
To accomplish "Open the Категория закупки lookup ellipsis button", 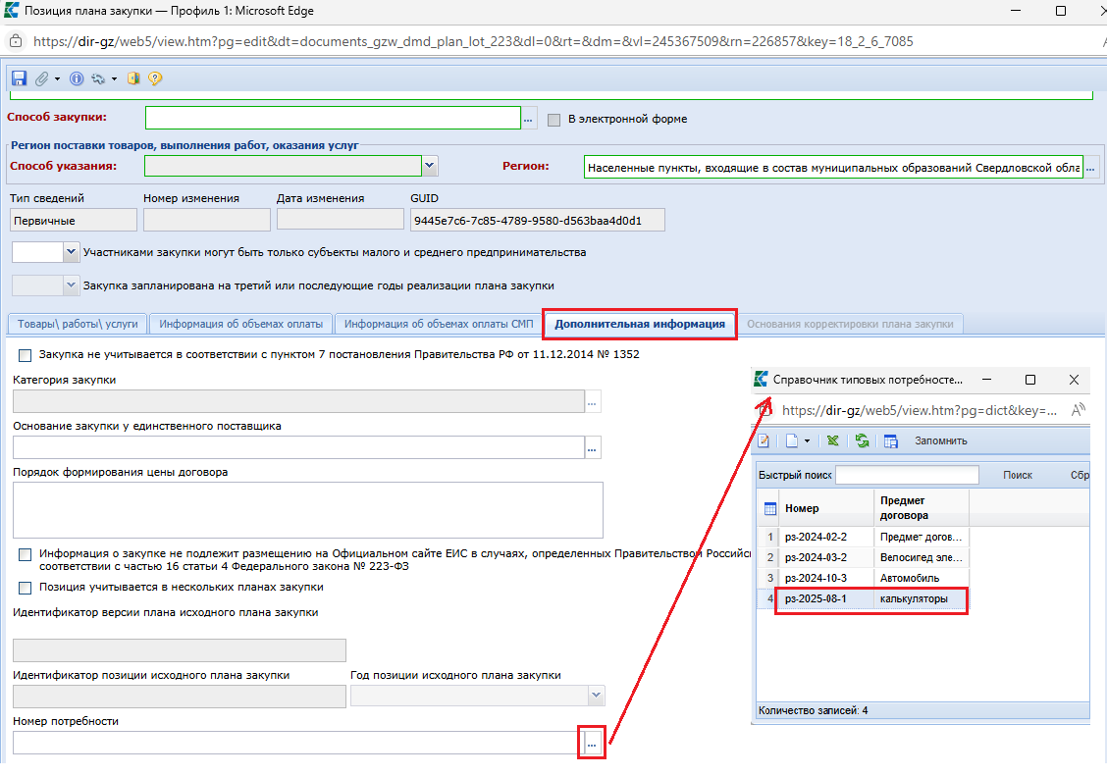I will tap(593, 402).
